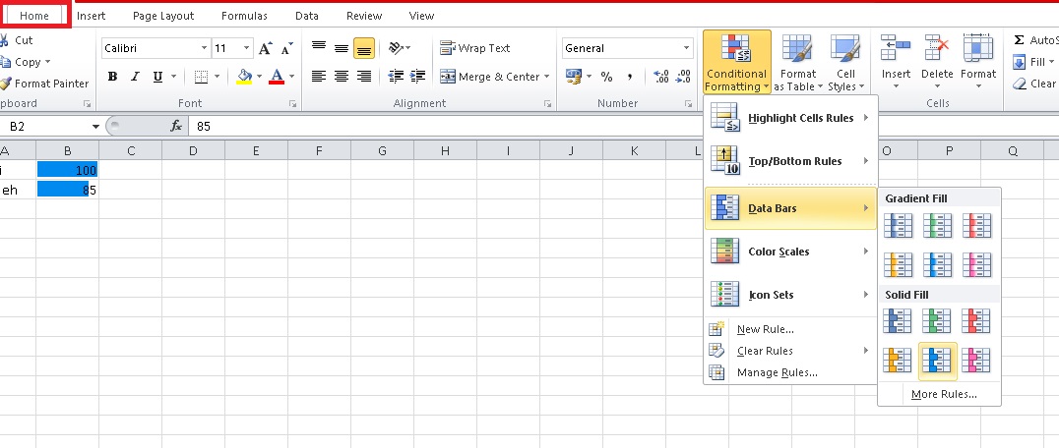Open the Conditional Formatting dropdown
Screen dimensions: 1059x448
point(737,62)
